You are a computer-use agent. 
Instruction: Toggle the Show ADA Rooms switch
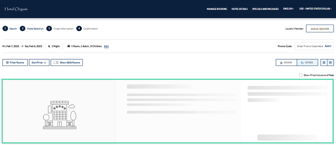coord(56,63)
